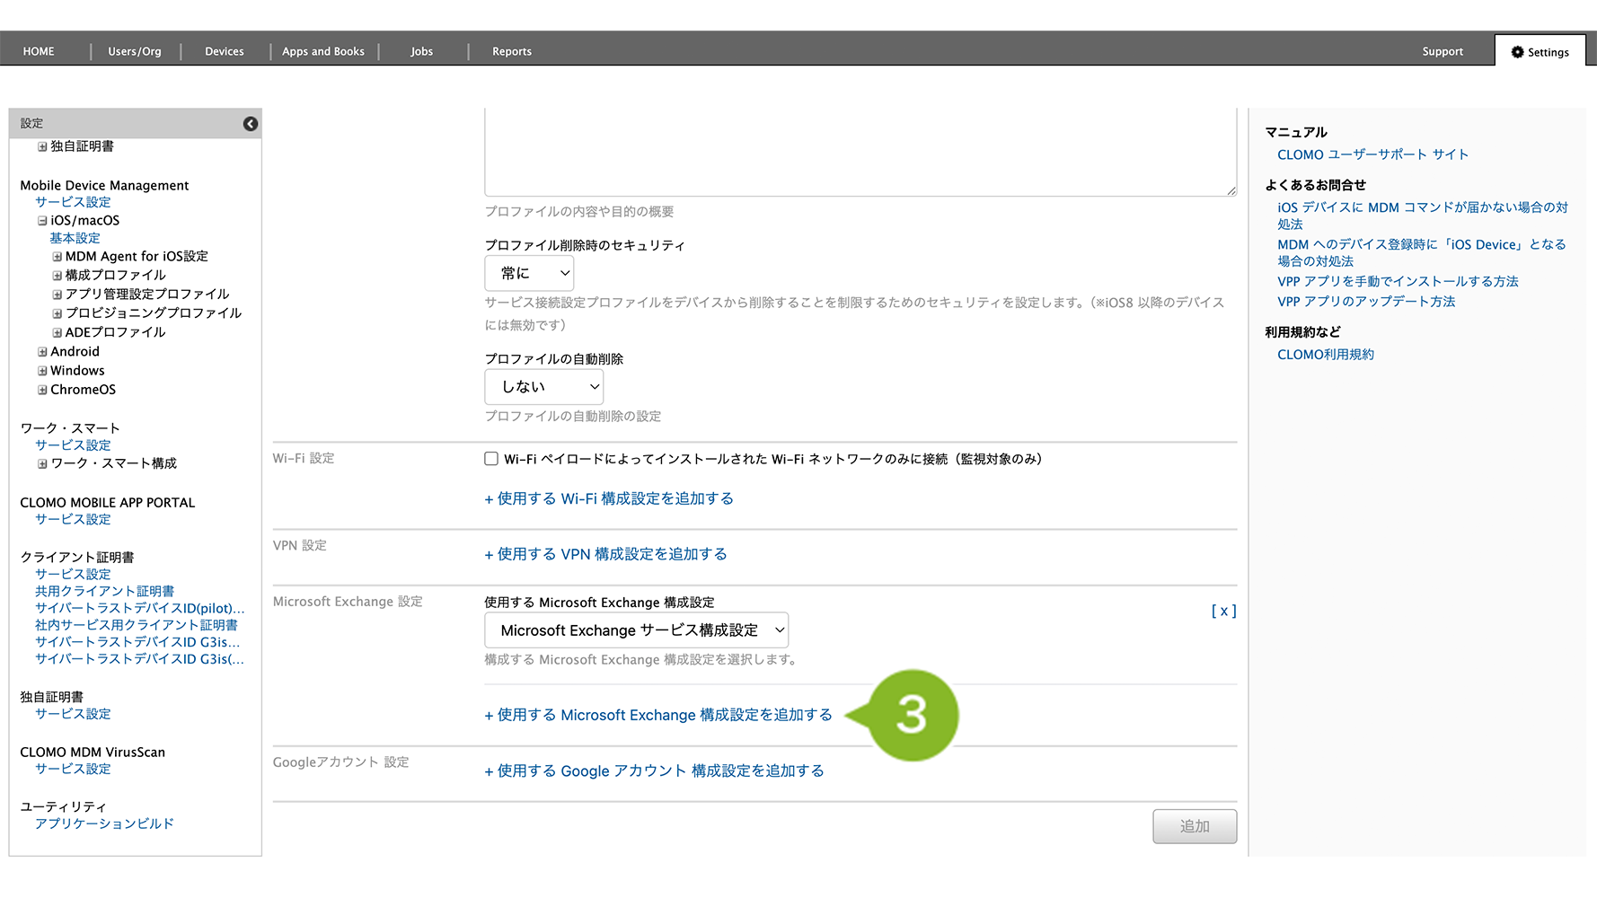
Task: Click the 追加 button
Action: pos(1194,826)
